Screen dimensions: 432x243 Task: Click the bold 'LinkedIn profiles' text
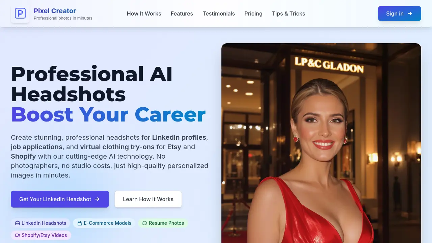point(179,137)
